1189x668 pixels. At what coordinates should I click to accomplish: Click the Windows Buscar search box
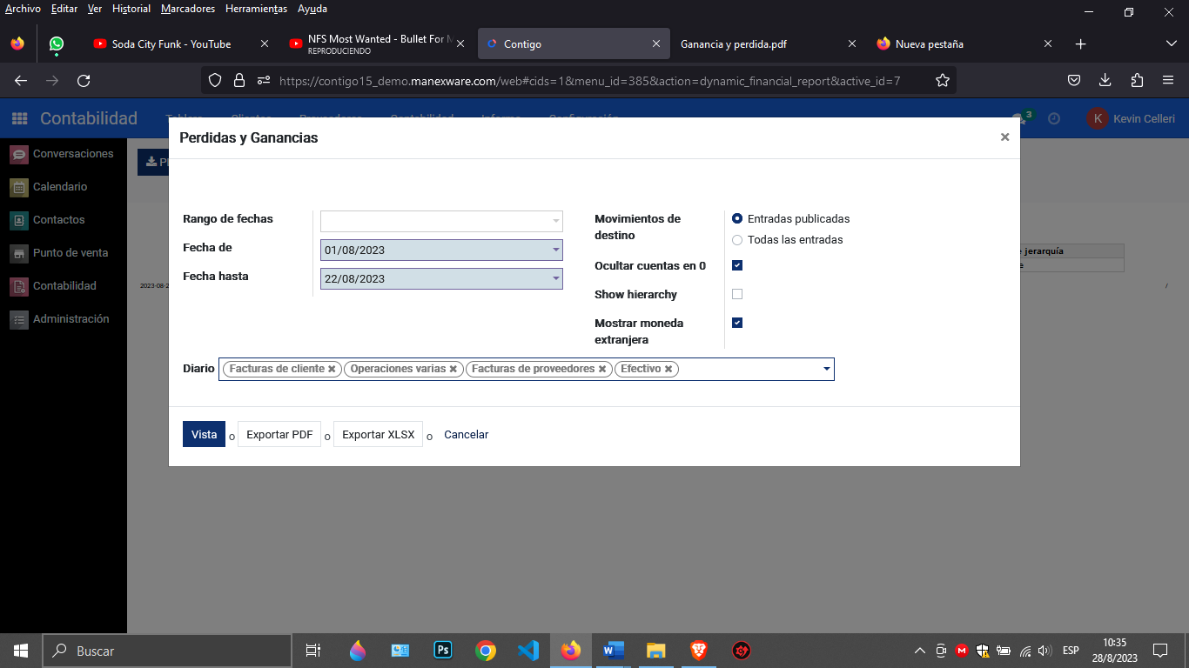pyautogui.click(x=167, y=651)
